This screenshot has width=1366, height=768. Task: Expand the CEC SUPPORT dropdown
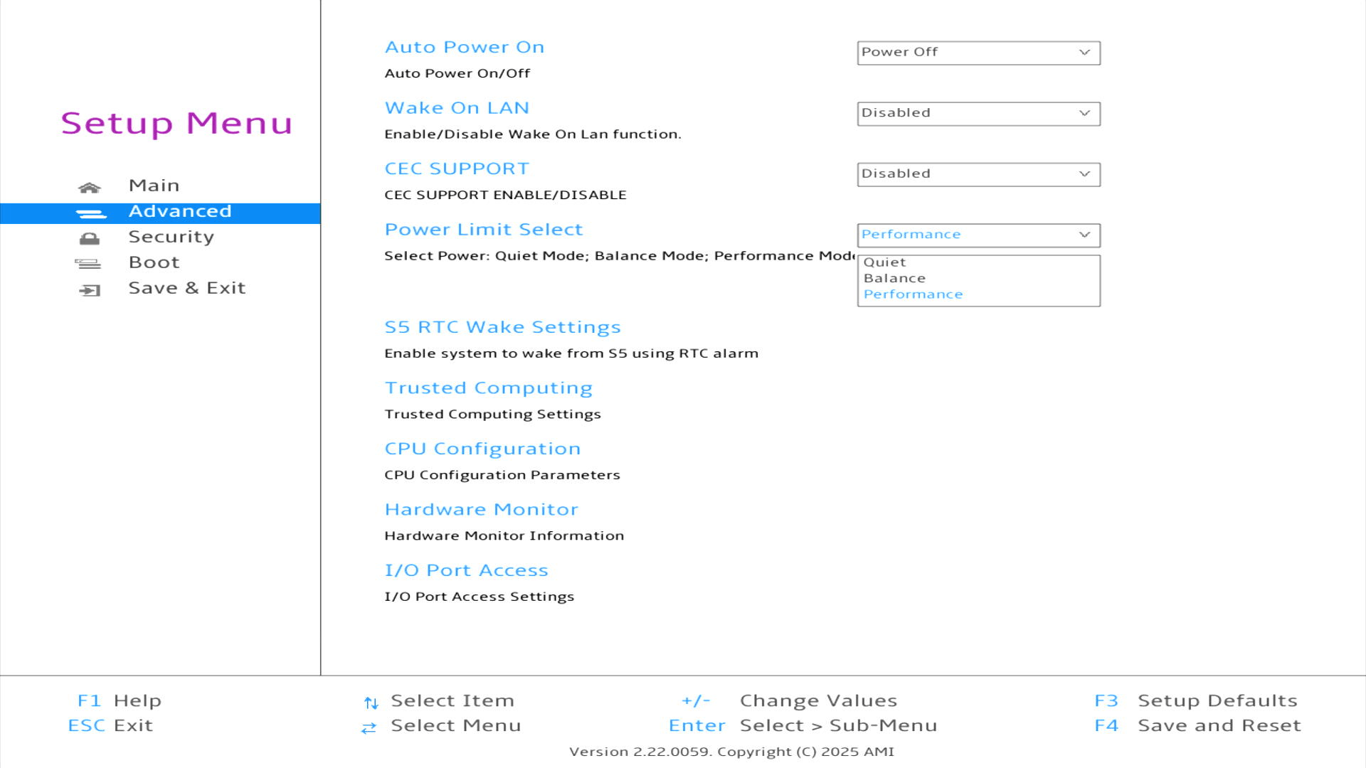pyautogui.click(x=978, y=174)
